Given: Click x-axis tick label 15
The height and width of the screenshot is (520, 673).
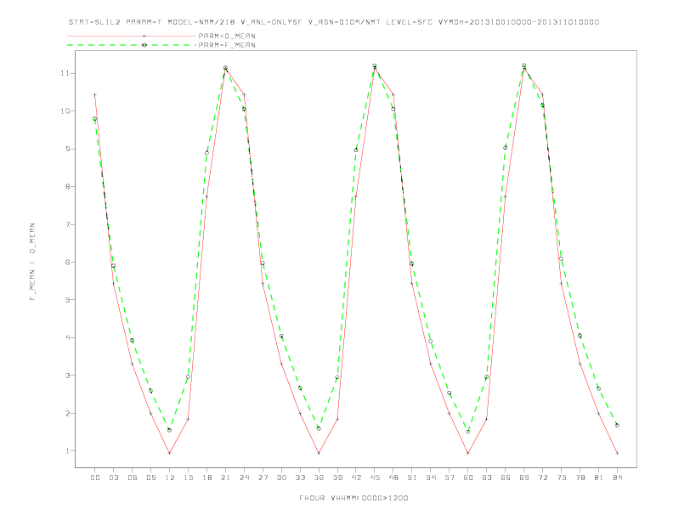Looking at the screenshot, I should pyautogui.click(x=188, y=478).
